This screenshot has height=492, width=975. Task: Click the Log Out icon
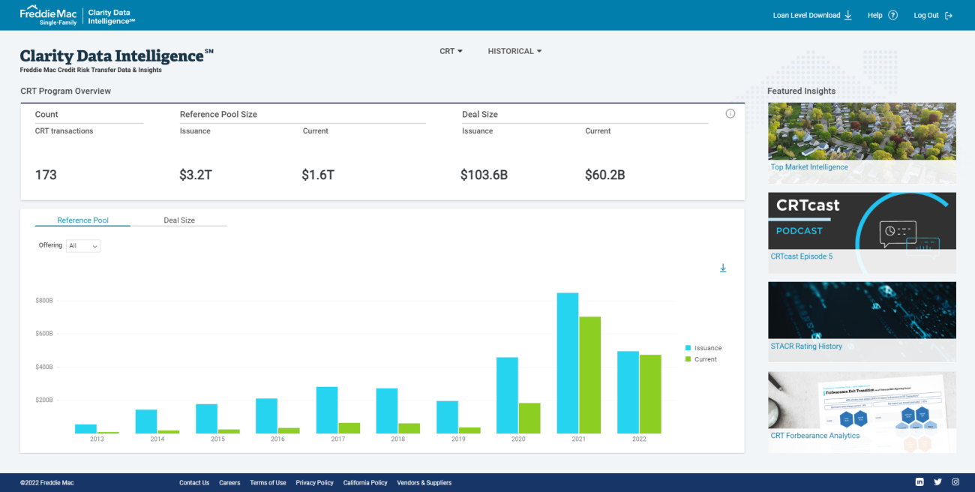tap(949, 14)
